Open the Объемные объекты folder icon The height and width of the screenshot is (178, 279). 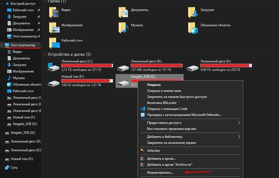coord(193,28)
